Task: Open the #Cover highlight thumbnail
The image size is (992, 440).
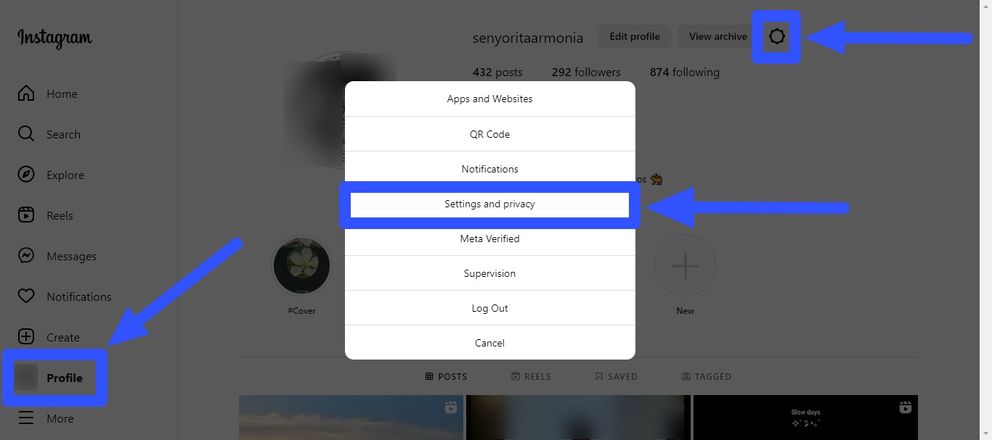Action: point(301,265)
